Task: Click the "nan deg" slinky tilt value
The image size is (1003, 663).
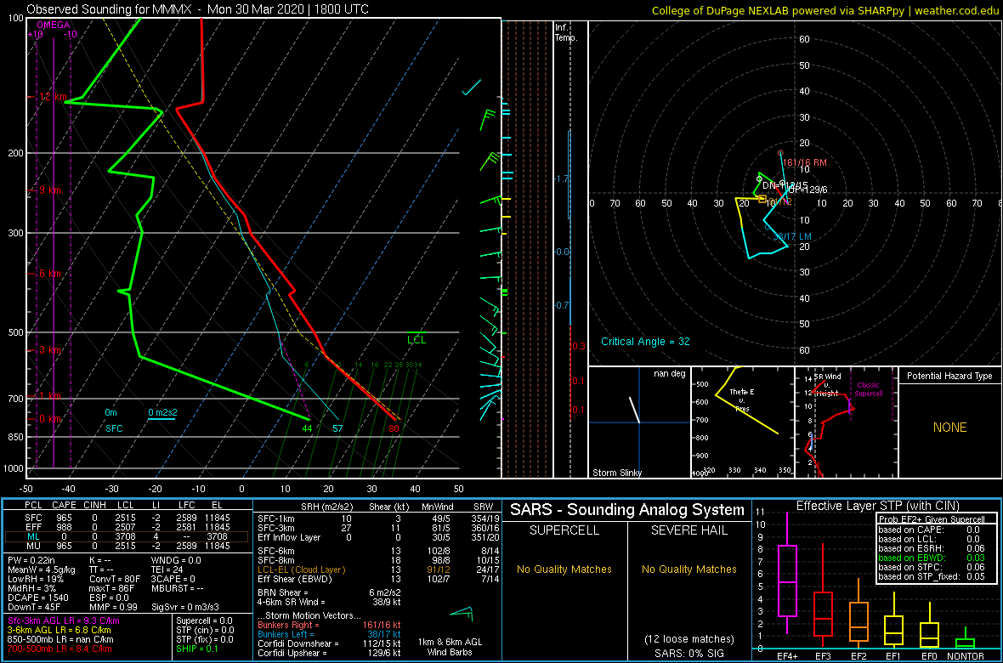Action: click(668, 373)
